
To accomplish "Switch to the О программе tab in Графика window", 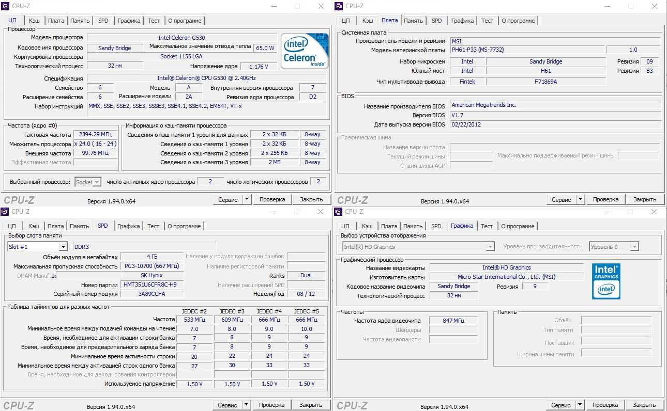I will [x=518, y=226].
